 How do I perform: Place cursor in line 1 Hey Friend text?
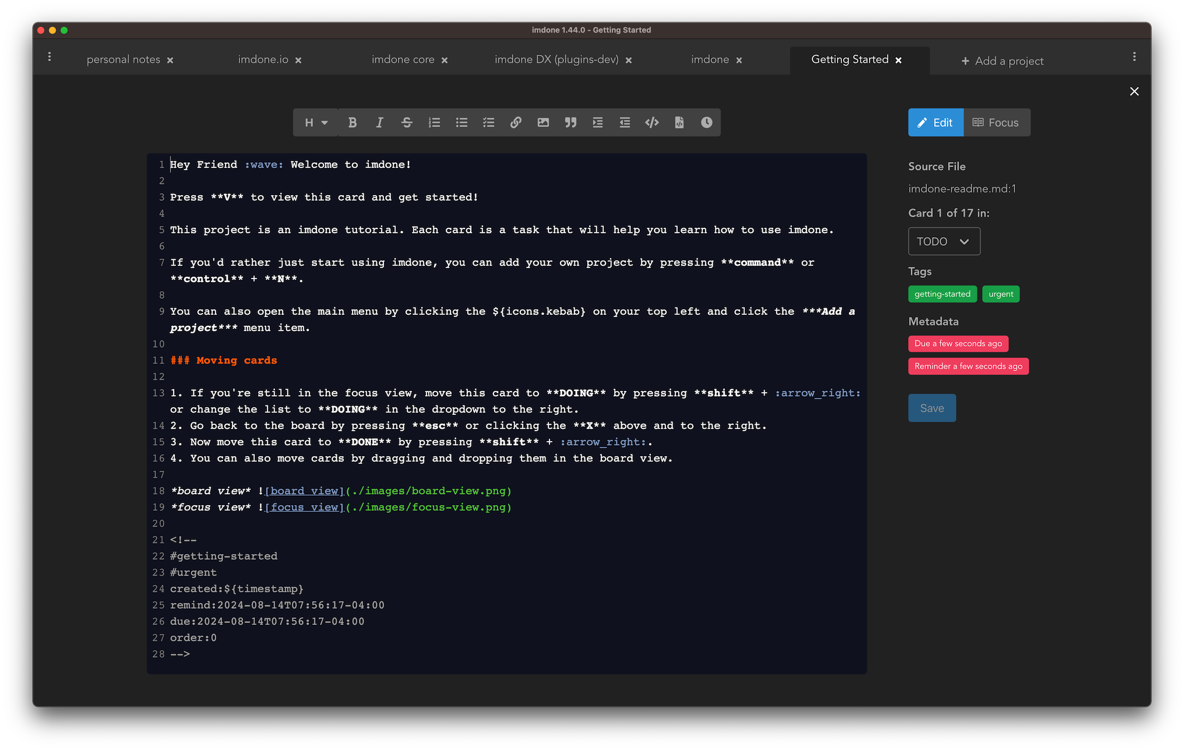(290, 164)
